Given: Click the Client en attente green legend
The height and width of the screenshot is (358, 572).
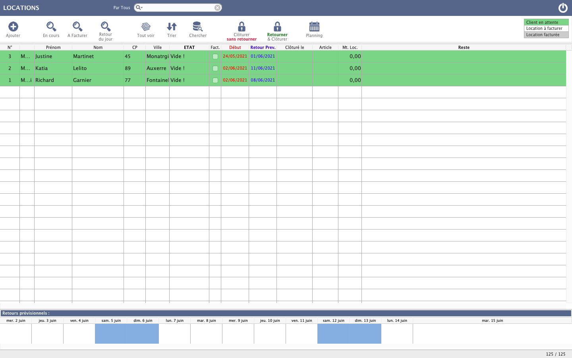Looking at the screenshot, I should [x=546, y=22].
